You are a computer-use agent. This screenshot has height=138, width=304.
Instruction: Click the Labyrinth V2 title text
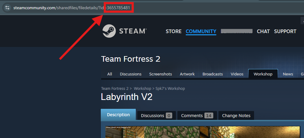click(127, 97)
